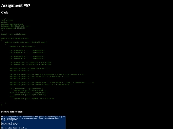Click the 'public static void main' line

click(x=26, y=42)
